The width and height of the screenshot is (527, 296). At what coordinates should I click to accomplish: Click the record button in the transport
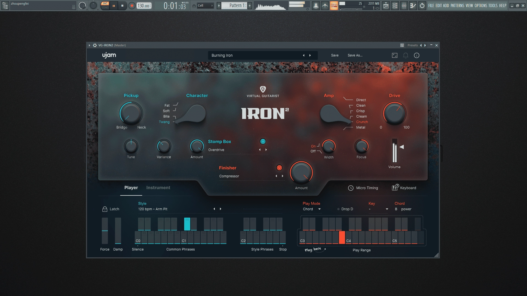[x=132, y=5]
